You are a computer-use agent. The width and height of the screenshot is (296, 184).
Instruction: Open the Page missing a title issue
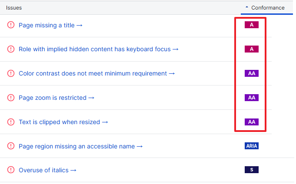[50, 25]
